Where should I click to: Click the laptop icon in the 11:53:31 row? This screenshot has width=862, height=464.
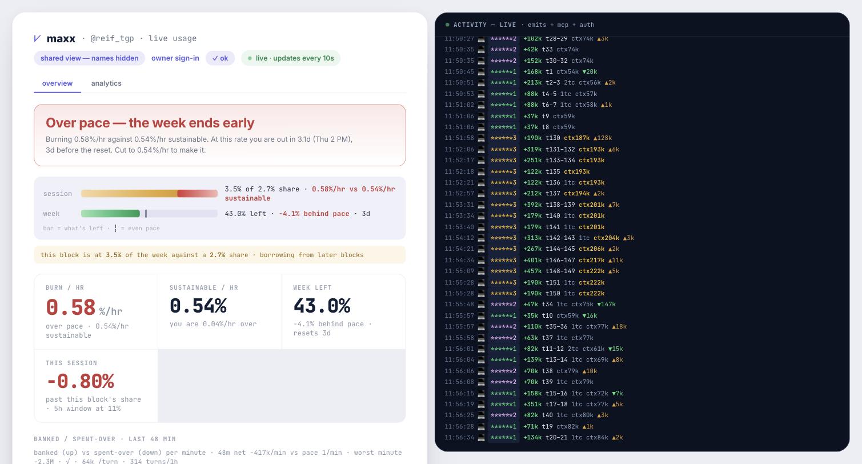pyautogui.click(x=481, y=205)
